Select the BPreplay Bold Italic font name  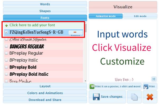point(29,74)
